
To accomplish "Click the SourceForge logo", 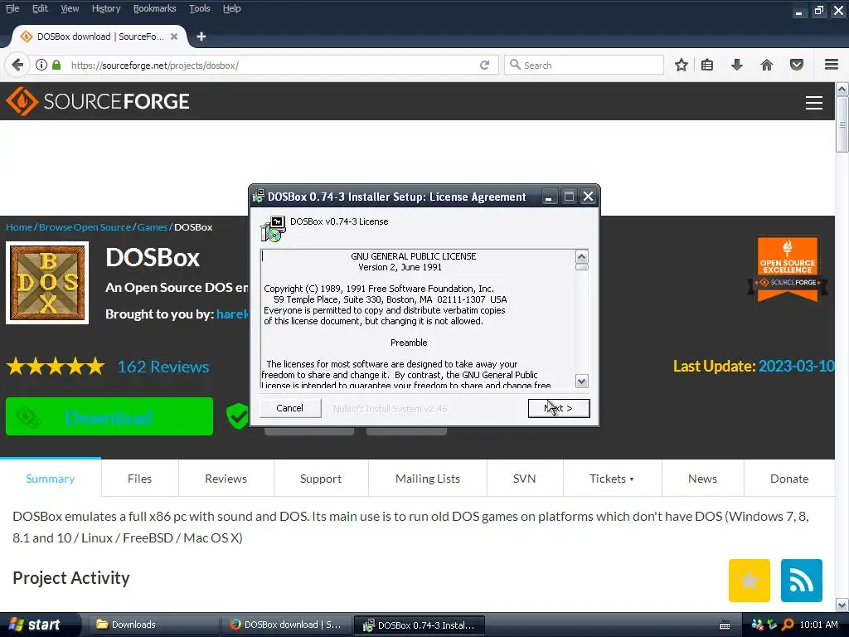I will click(x=98, y=101).
